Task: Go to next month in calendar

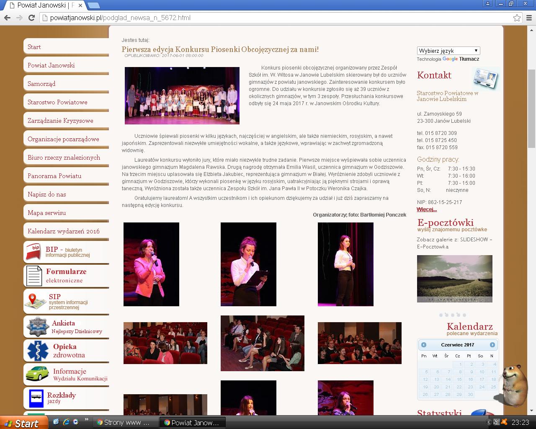Action: click(492, 345)
